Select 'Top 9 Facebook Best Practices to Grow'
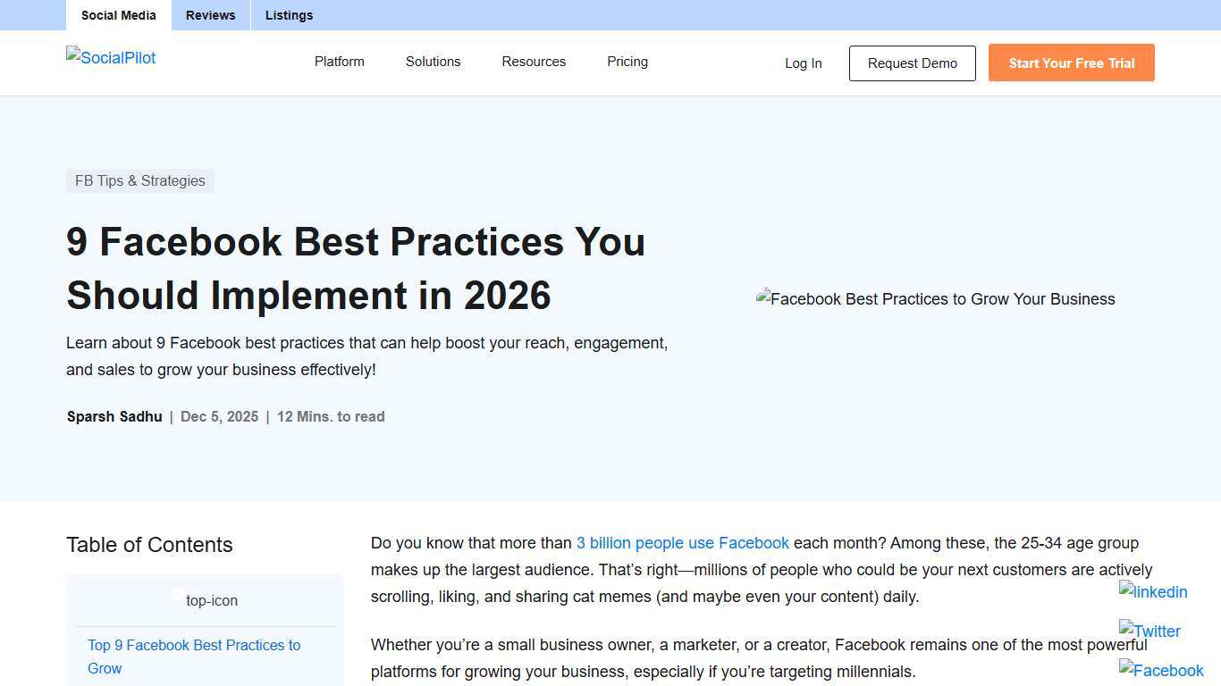Image resolution: width=1221 pixels, height=686 pixels. pyautogui.click(x=193, y=657)
